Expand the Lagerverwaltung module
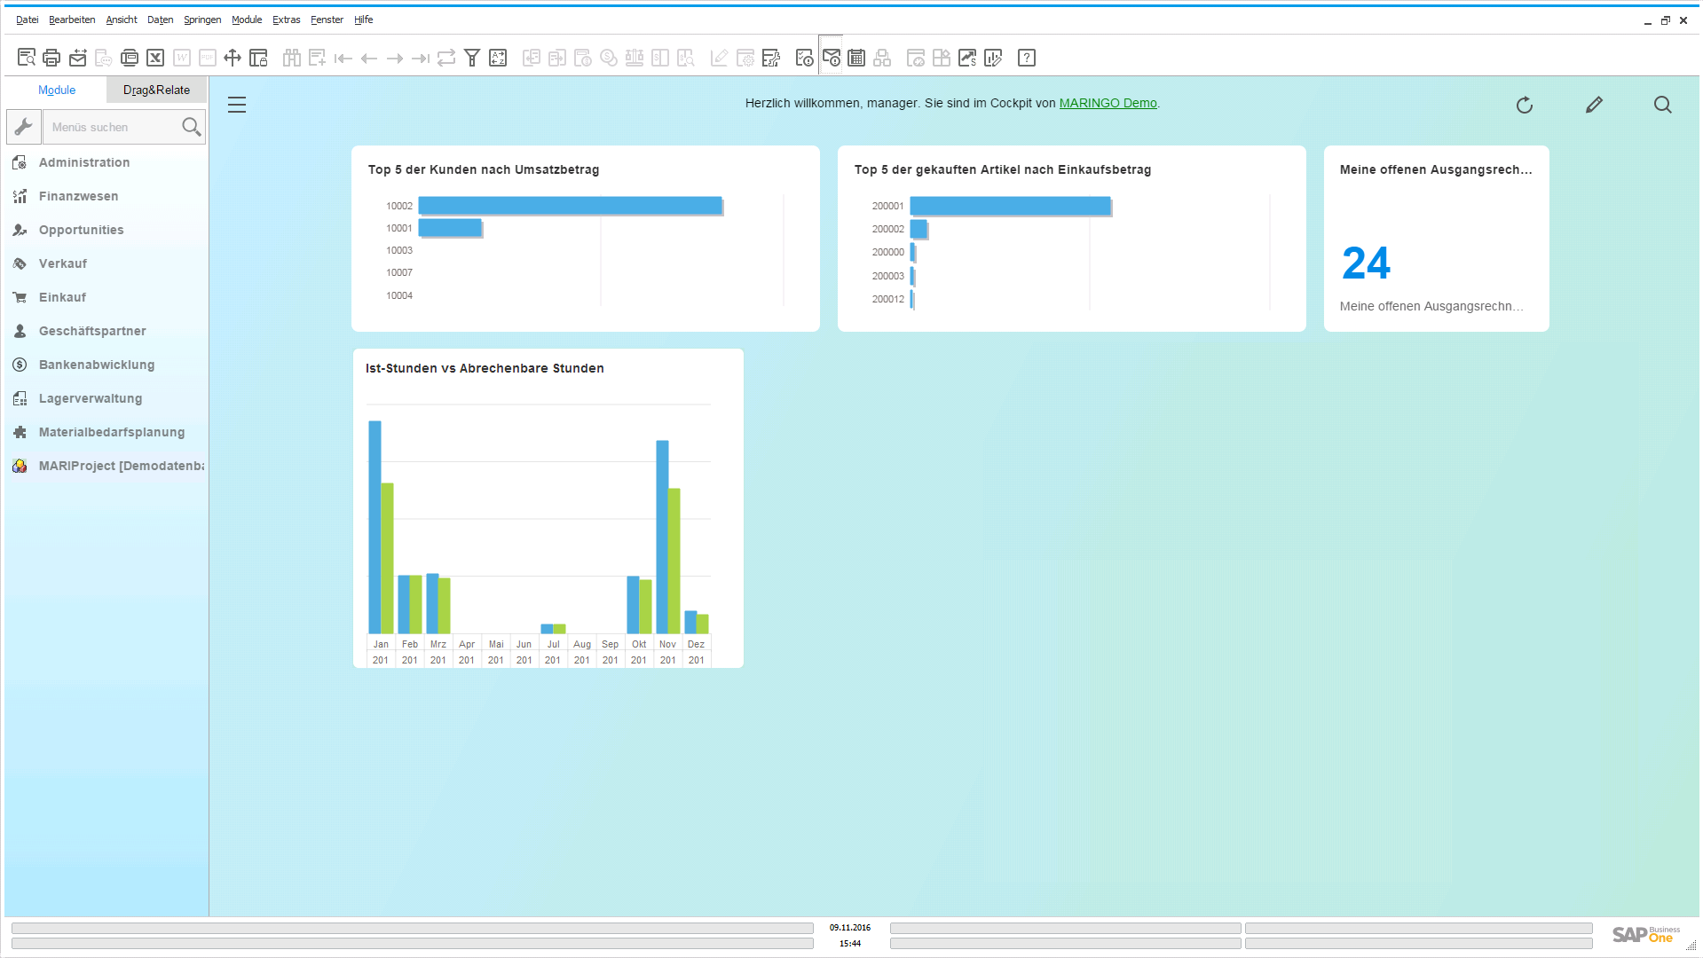The width and height of the screenshot is (1703, 958). tap(90, 398)
